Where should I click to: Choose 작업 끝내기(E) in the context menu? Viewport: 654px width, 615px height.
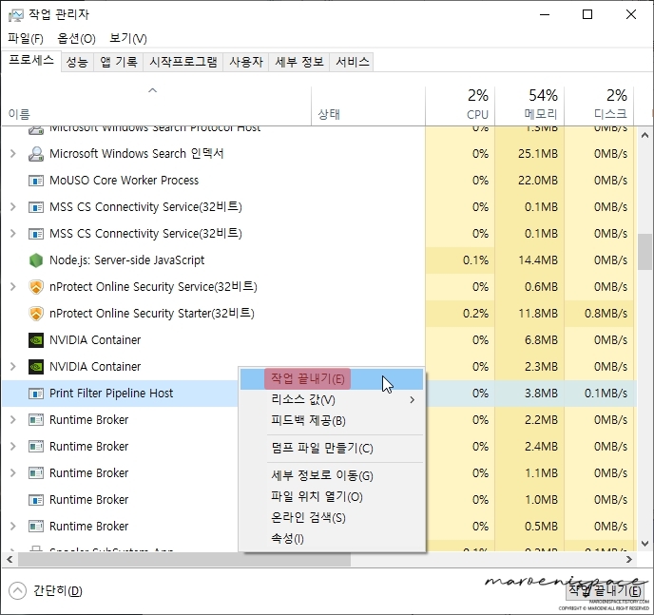point(332,379)
